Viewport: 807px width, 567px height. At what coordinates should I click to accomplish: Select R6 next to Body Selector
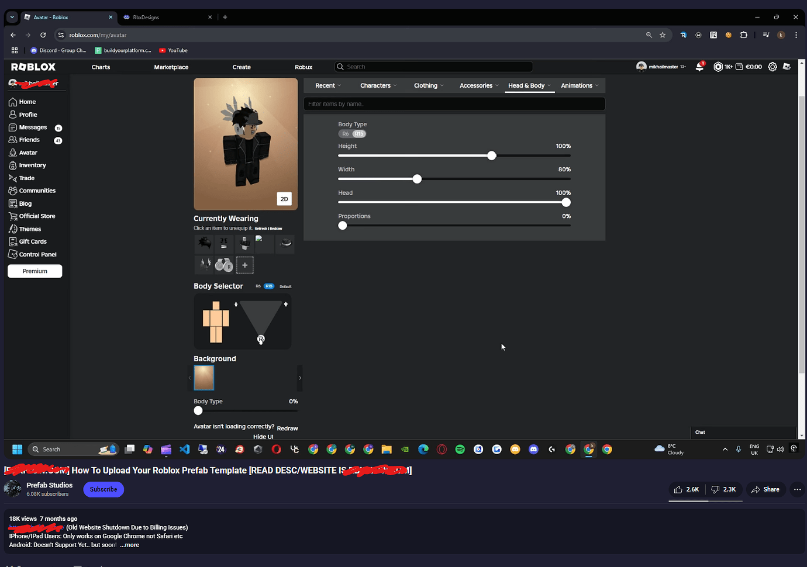pyautogui.click(x=258, y=286)
